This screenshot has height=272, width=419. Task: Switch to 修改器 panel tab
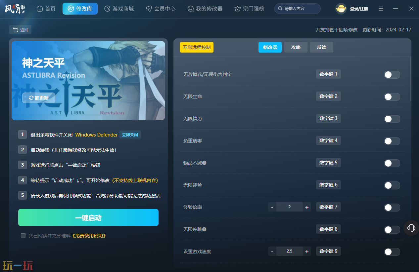270,47
